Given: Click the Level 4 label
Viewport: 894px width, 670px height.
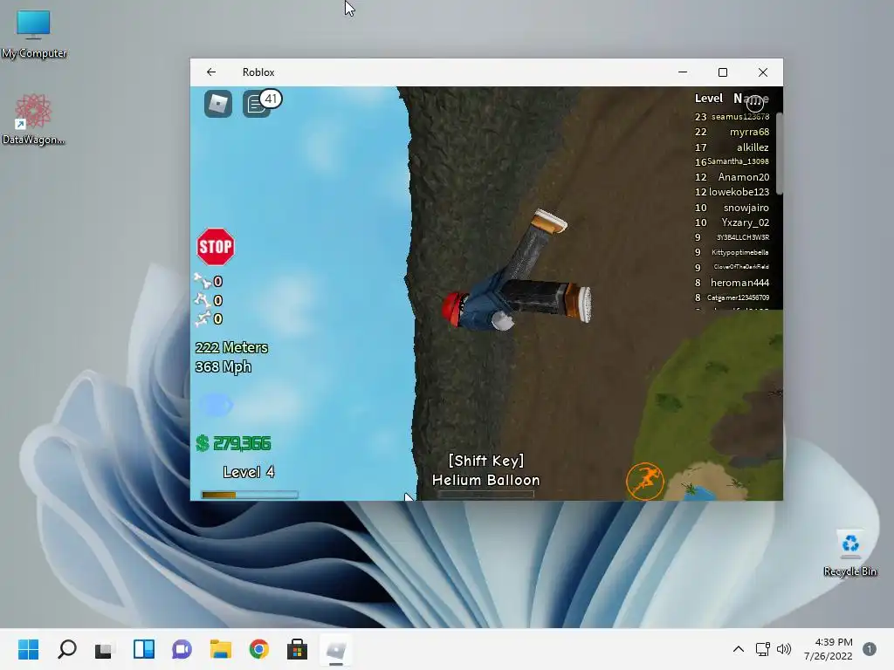Looking at the screenshot, I should coord(249,472).
